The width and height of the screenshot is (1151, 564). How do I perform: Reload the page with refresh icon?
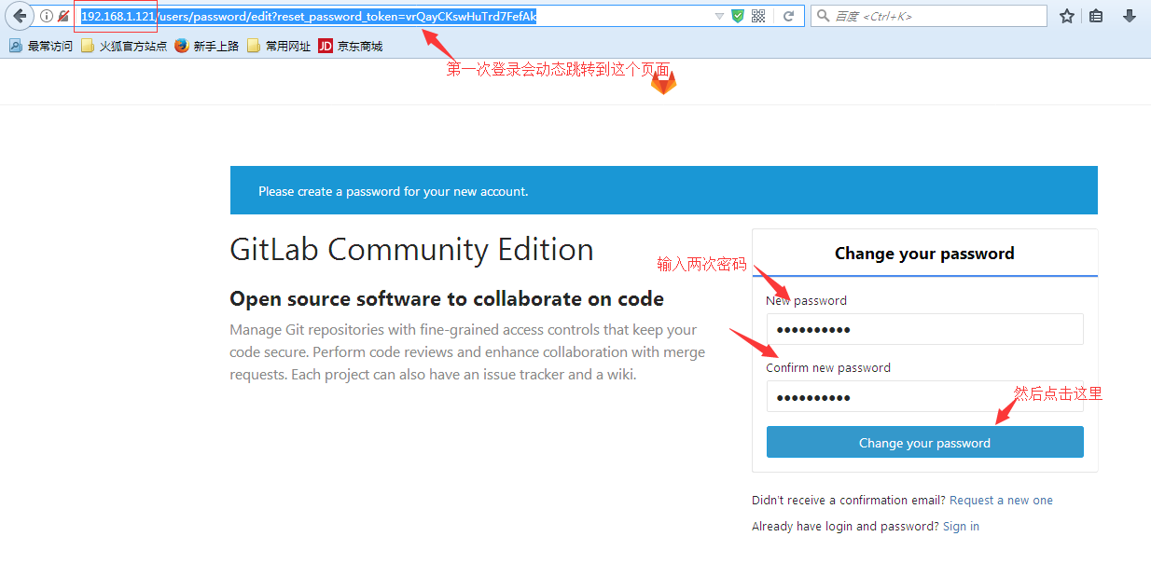[788, 16]
